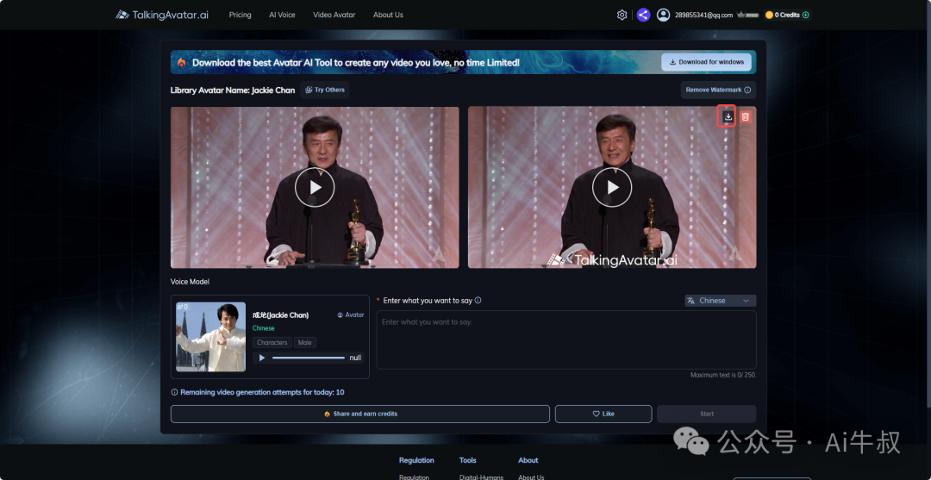Click into the speech text input area
Viewport: 931px width, 480px height.
point(566,340)
